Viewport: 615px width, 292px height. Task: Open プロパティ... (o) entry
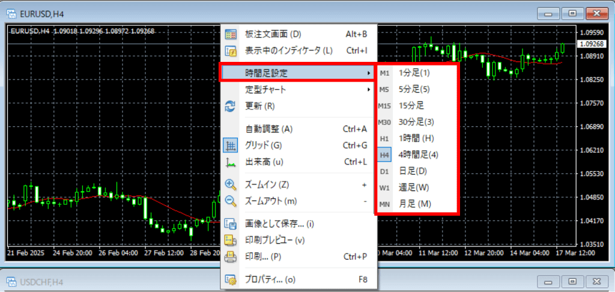pos(298,280)
